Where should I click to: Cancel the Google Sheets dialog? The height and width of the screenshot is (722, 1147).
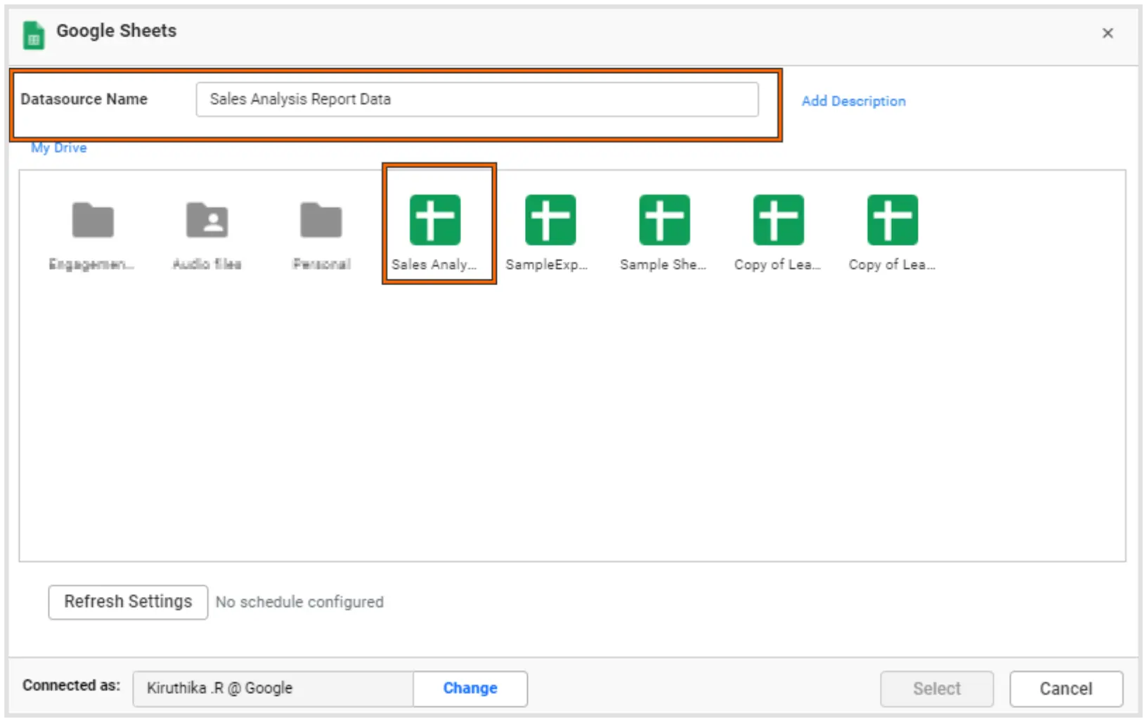[1065, 689]
